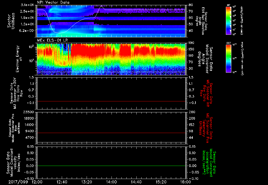Click the "260" telemetry tick label

pyautogui.click(x=192, y=112)
